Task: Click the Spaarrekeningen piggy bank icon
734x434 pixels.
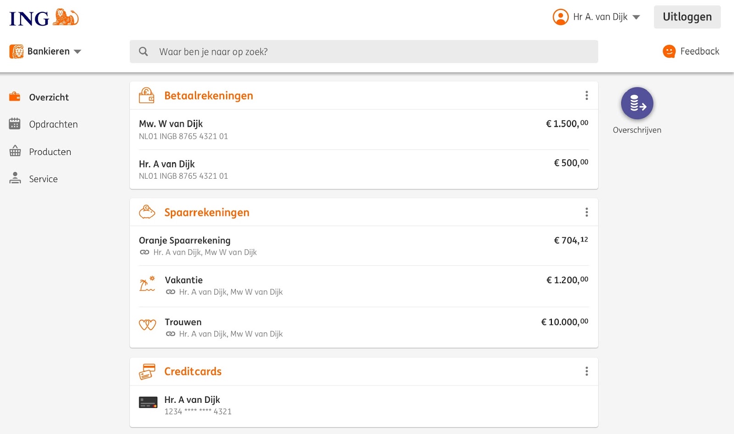Action: (147, 212)
